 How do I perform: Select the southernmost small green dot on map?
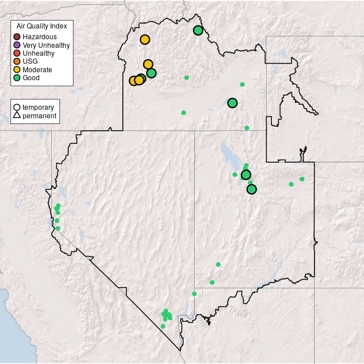(x=163, y=326)
